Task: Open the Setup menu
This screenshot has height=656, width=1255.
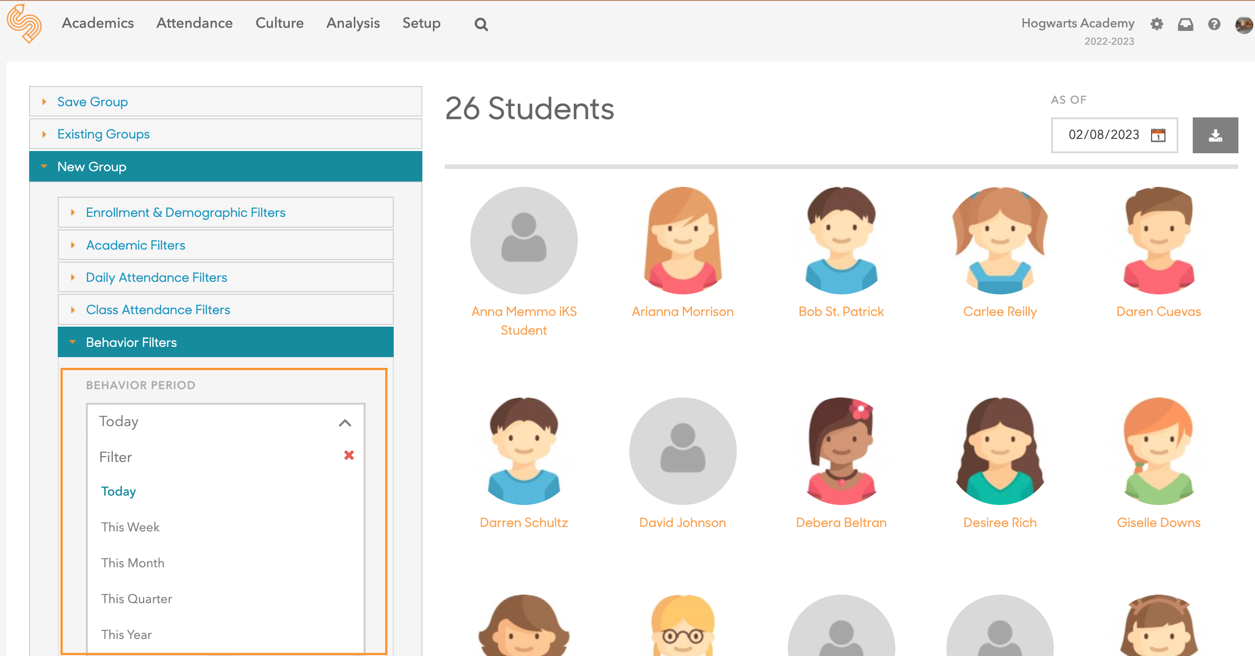Action: click(x=421, y=23)
